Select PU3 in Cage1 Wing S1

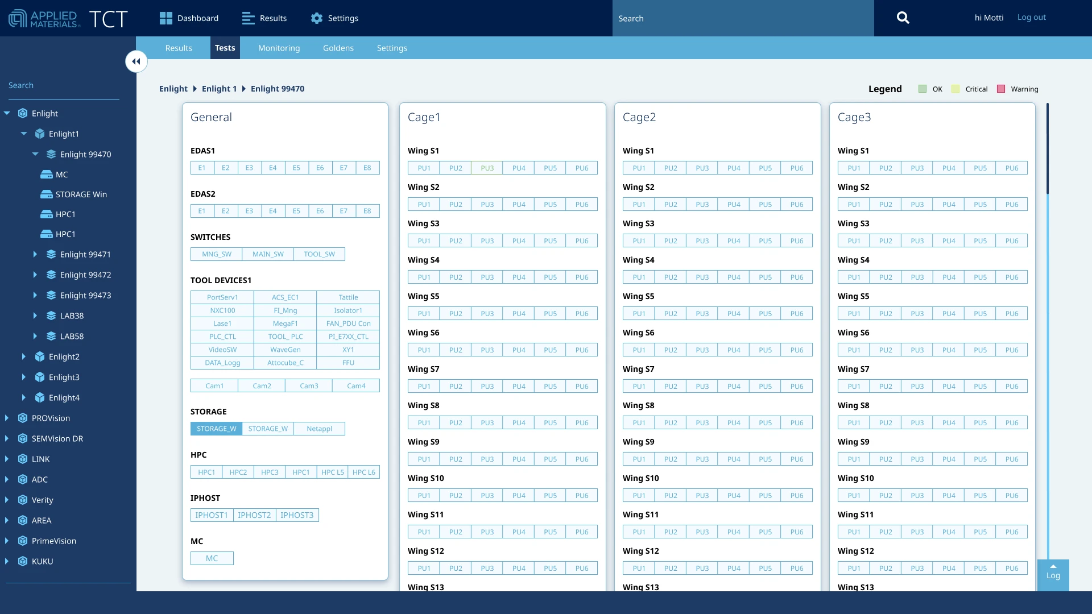pos(487,168)
